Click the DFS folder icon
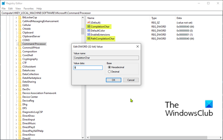Image resolution: width=223 pixels, height=140 pixels. (20, 108)
